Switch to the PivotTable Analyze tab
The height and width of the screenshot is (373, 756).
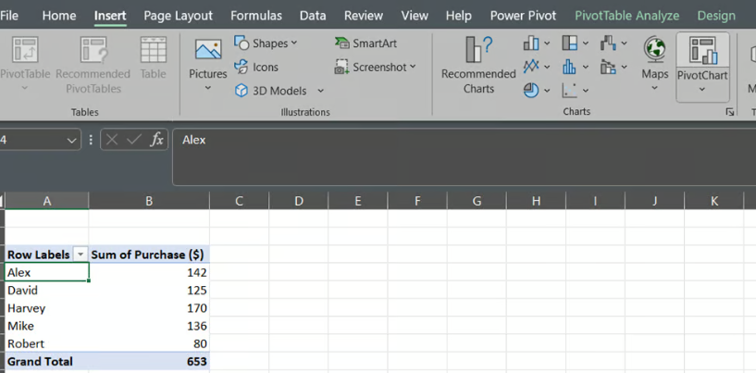click(x=626, y=16)
